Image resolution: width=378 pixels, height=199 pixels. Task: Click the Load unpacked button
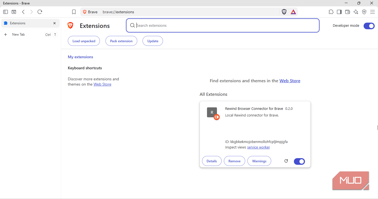[x=84, y=41]
